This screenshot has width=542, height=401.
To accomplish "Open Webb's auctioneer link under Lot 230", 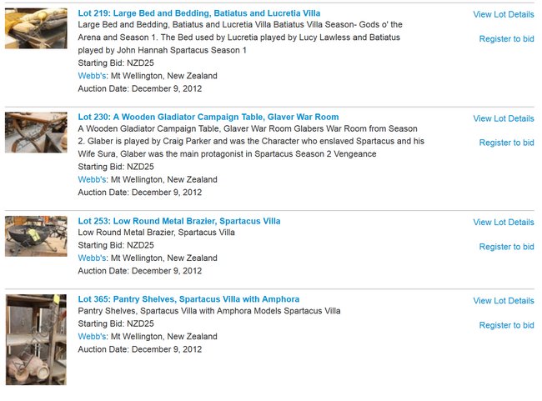I will [93, 179].
